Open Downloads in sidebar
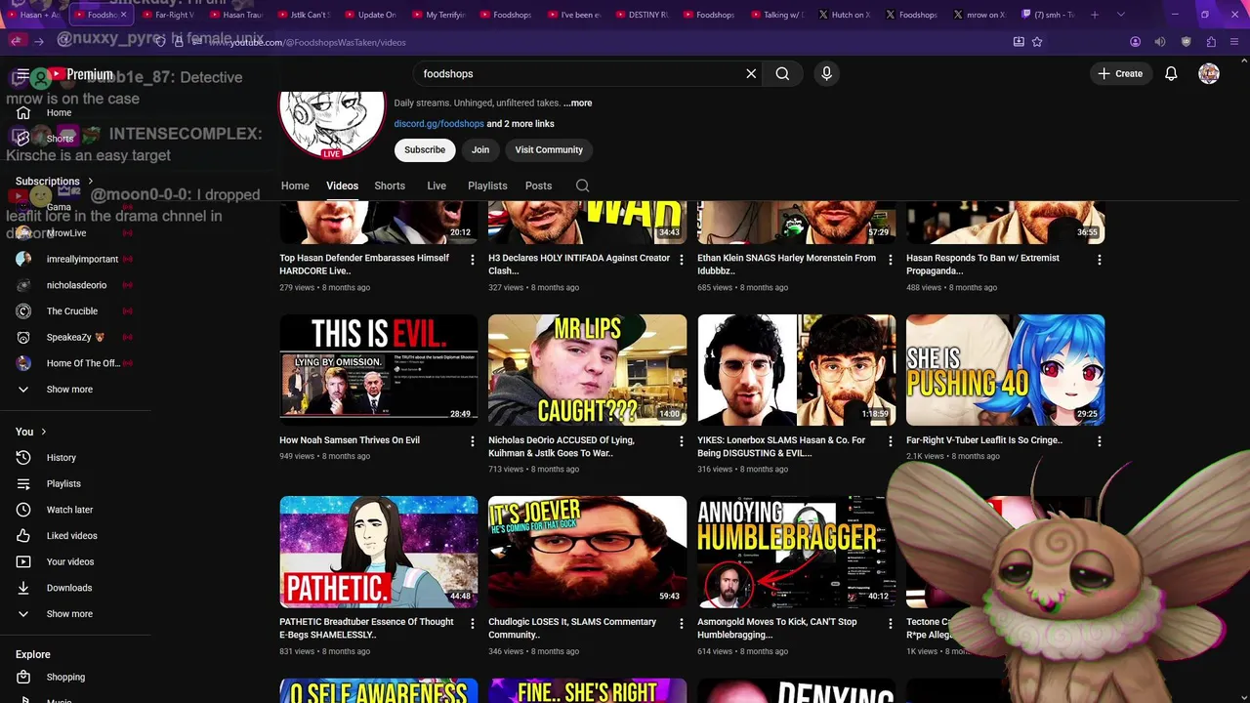Image resolution: width=1250 pixels, height=703 pixels. [68, 588]
